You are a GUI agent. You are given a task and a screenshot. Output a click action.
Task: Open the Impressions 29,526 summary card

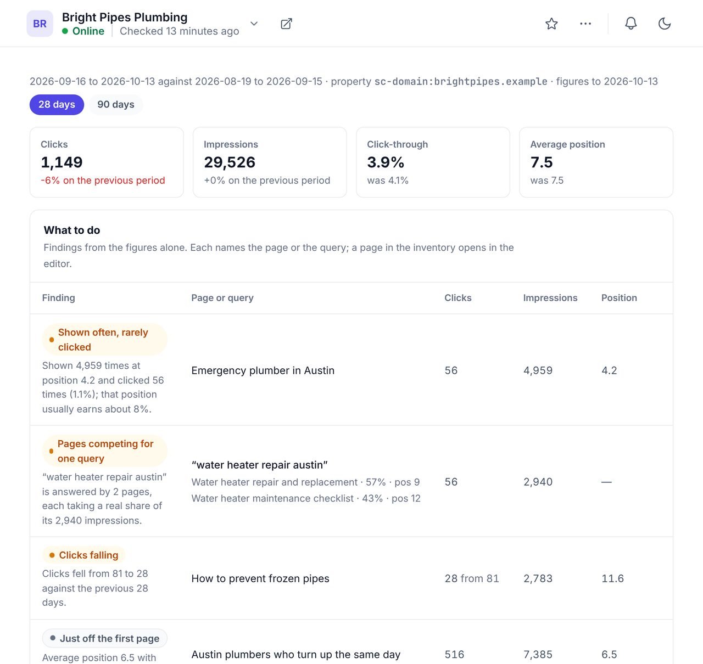click(x=270, y=162)
